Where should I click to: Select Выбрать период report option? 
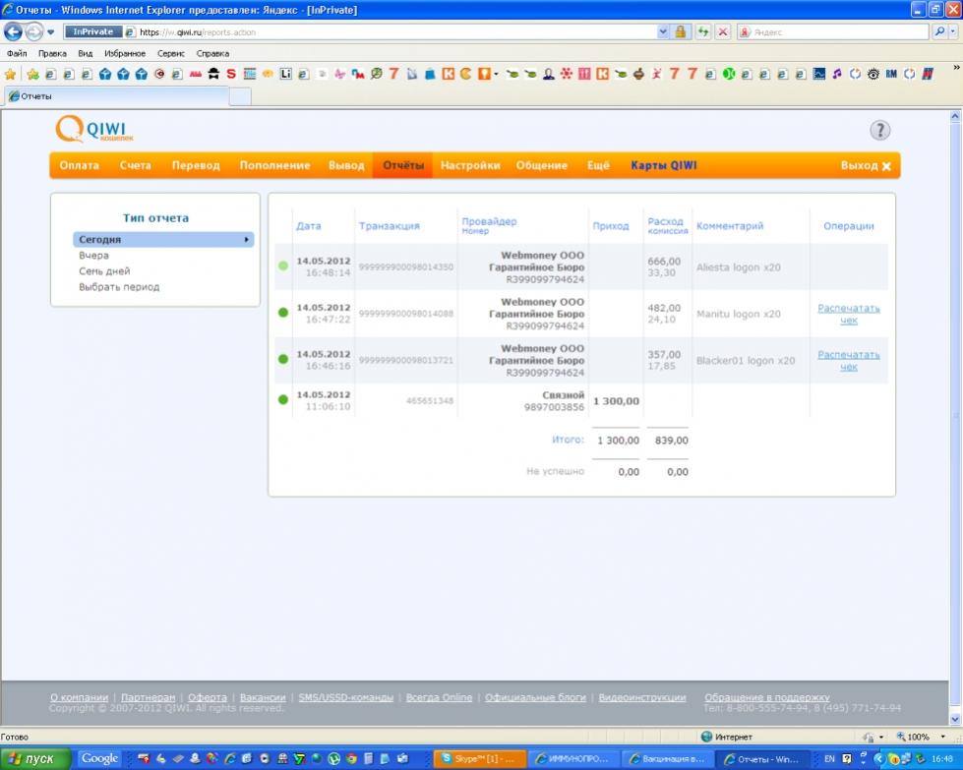point(119,287)
